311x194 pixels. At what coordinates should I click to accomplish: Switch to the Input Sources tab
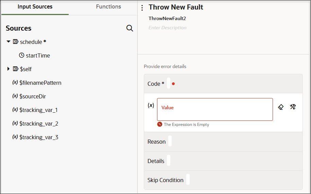[x=35, y=7]
